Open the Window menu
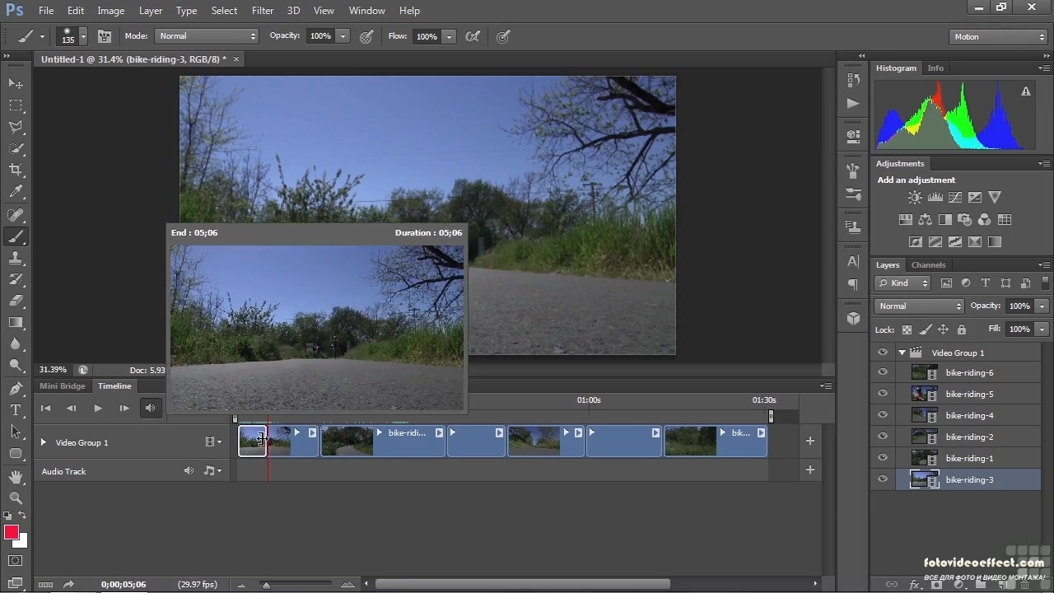Image resolution: width=1054 pixels, height=593 pixels. (366, 11)
